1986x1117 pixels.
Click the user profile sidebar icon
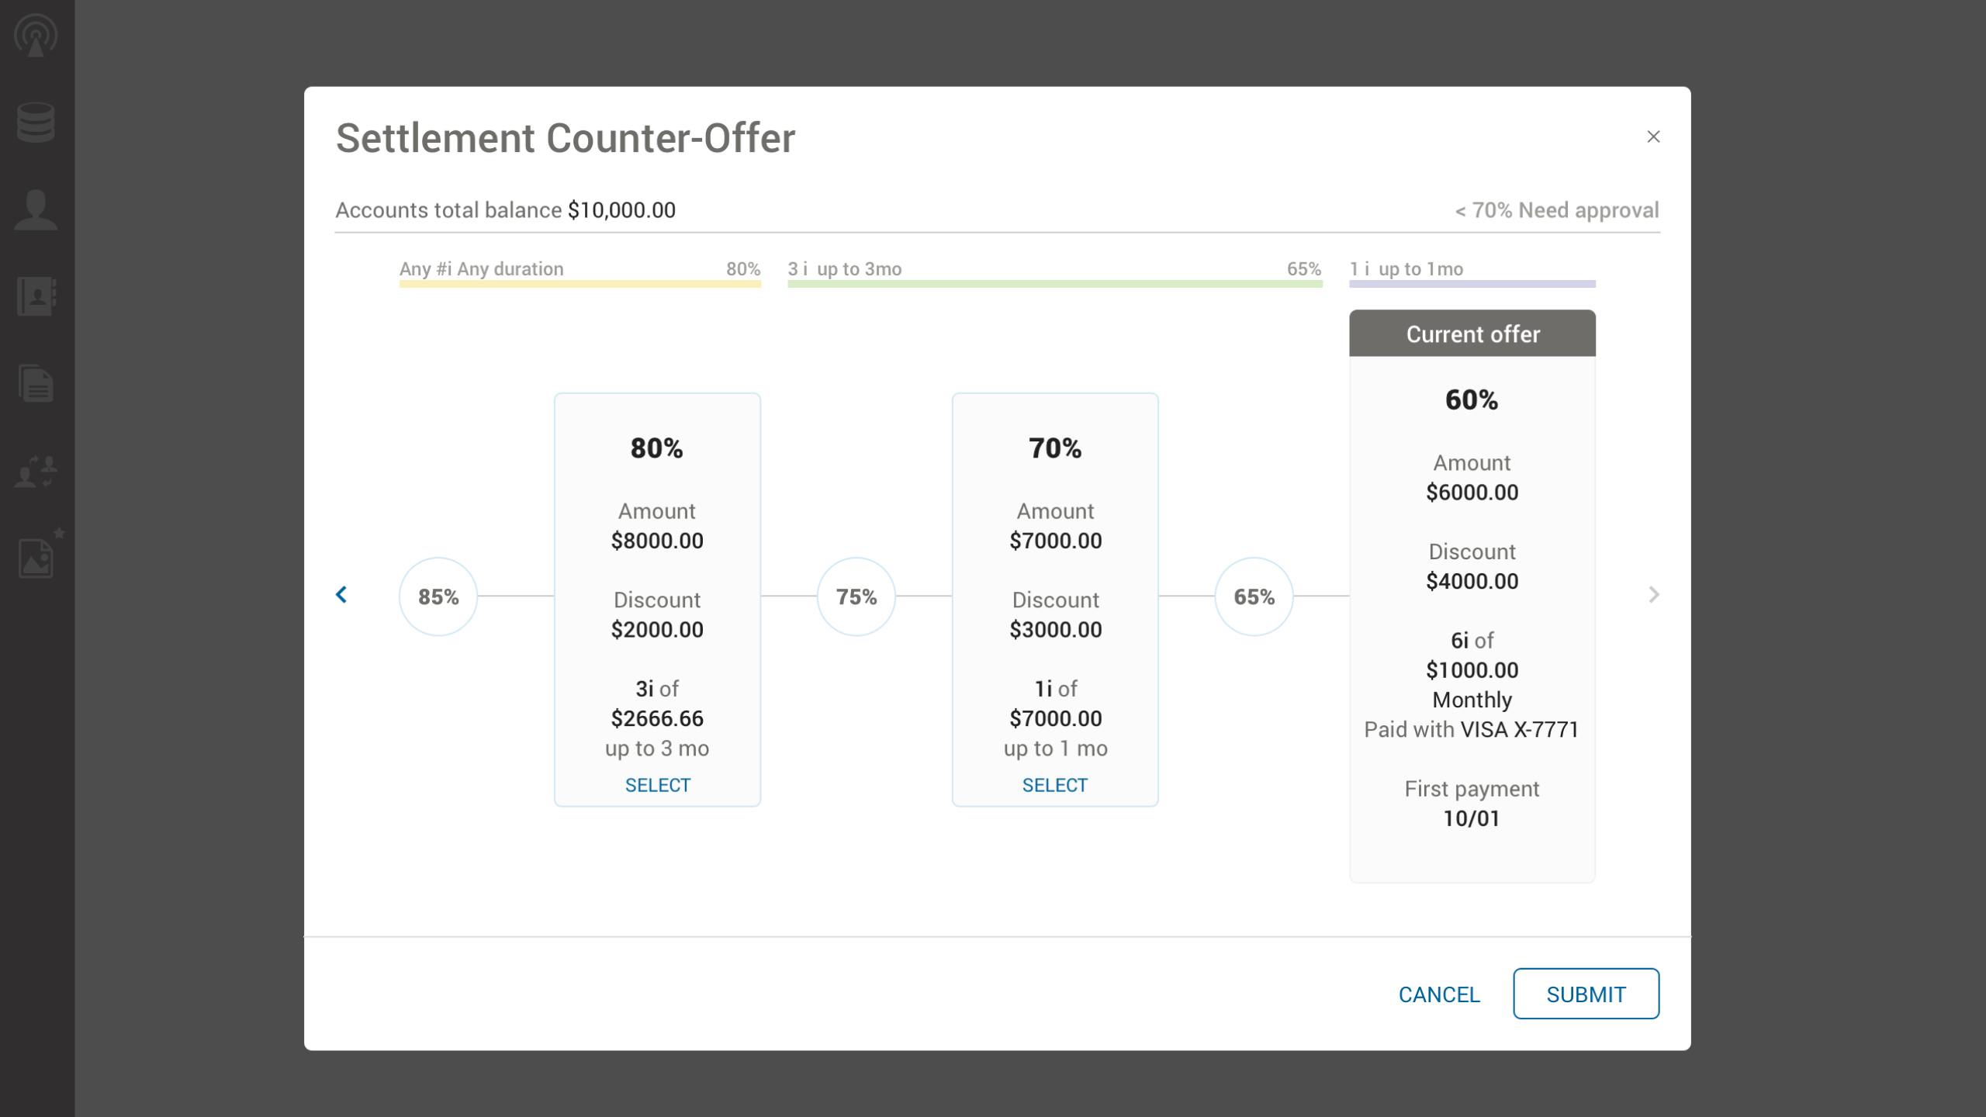click(x=36, y=209)
